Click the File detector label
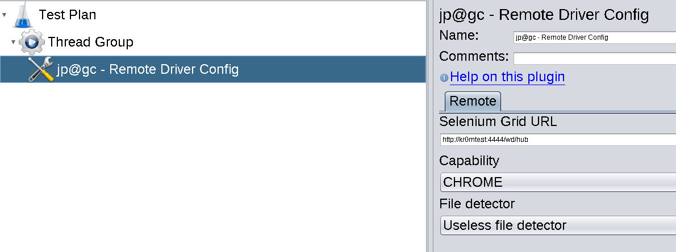The image size is (676, 252). (477, 204)
